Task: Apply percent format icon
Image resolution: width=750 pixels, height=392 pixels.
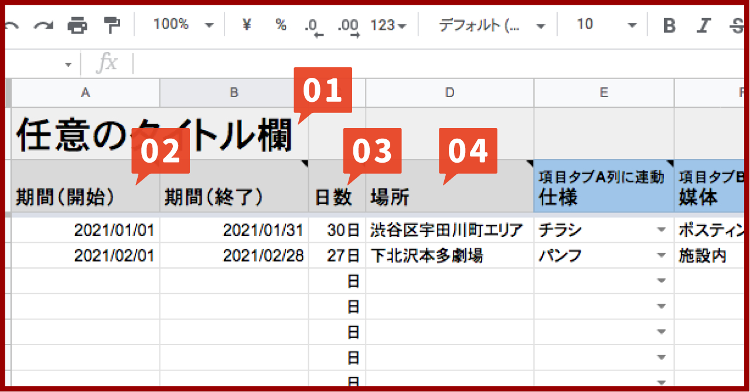Action: click(280, 25)
